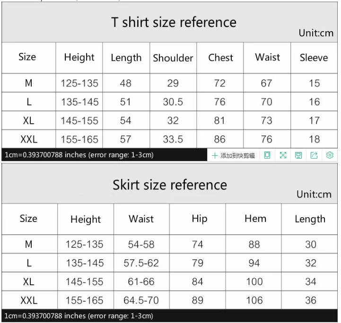Click the "Skirt size reference" title

[x=169, y=185]
